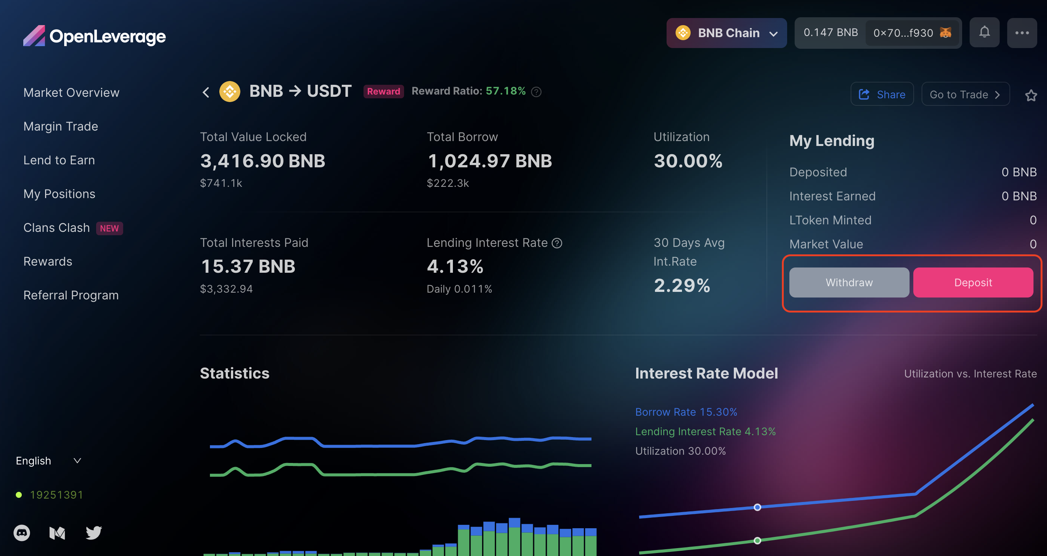Click the OpenLeverage logo
Image resolution: width=1047 pixels, height=556 pixels.
(x=94, y=36)
